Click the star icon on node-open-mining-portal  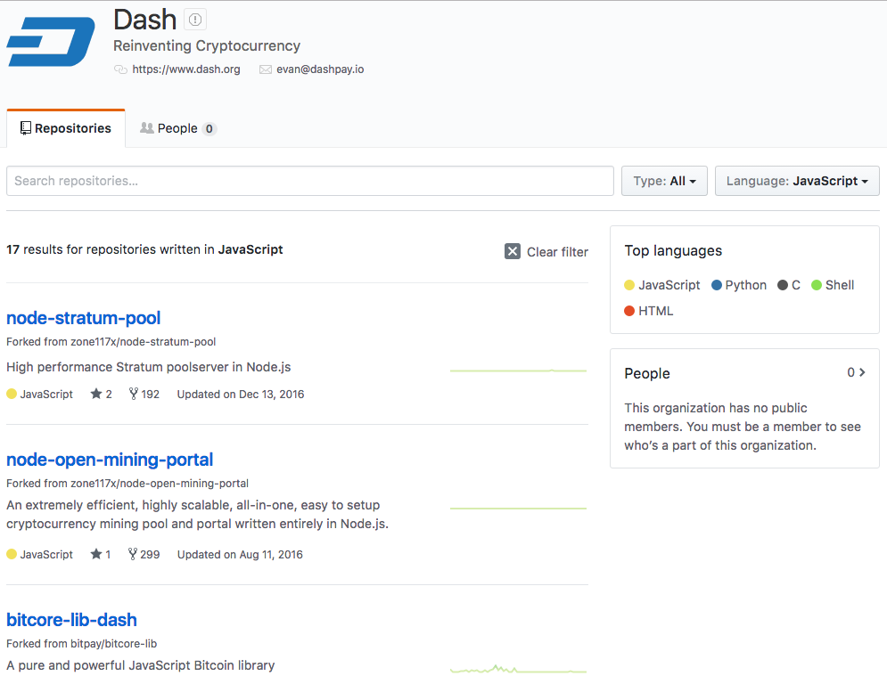pos(96,555)
